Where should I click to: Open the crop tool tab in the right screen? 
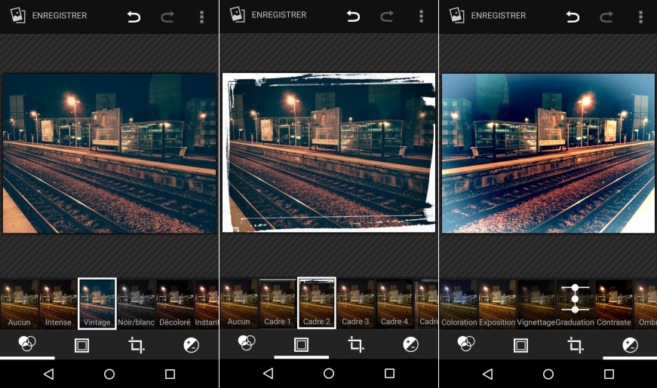pos(576,345)
